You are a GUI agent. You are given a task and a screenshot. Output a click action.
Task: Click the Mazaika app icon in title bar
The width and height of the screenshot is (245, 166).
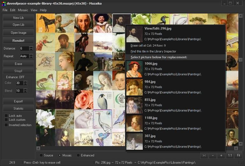[3, 4]
